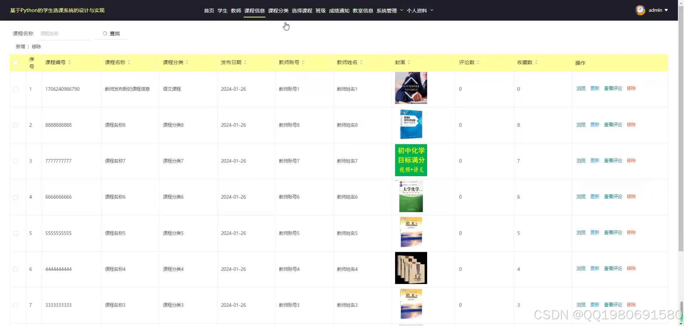Click the 教师姓名3 cell

(x=347, y=305)
